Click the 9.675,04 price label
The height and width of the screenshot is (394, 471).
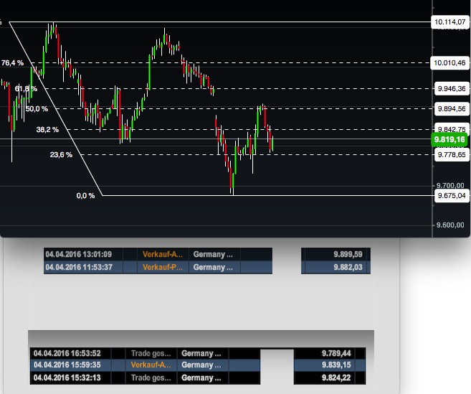coord(452,195)
